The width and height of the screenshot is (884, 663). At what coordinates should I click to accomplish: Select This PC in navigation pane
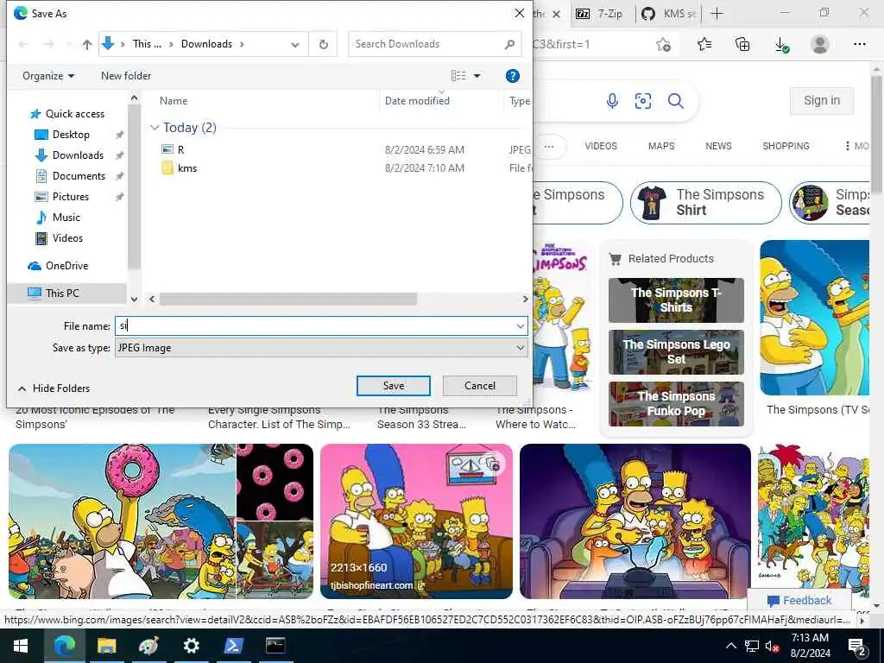coord(62,294)
